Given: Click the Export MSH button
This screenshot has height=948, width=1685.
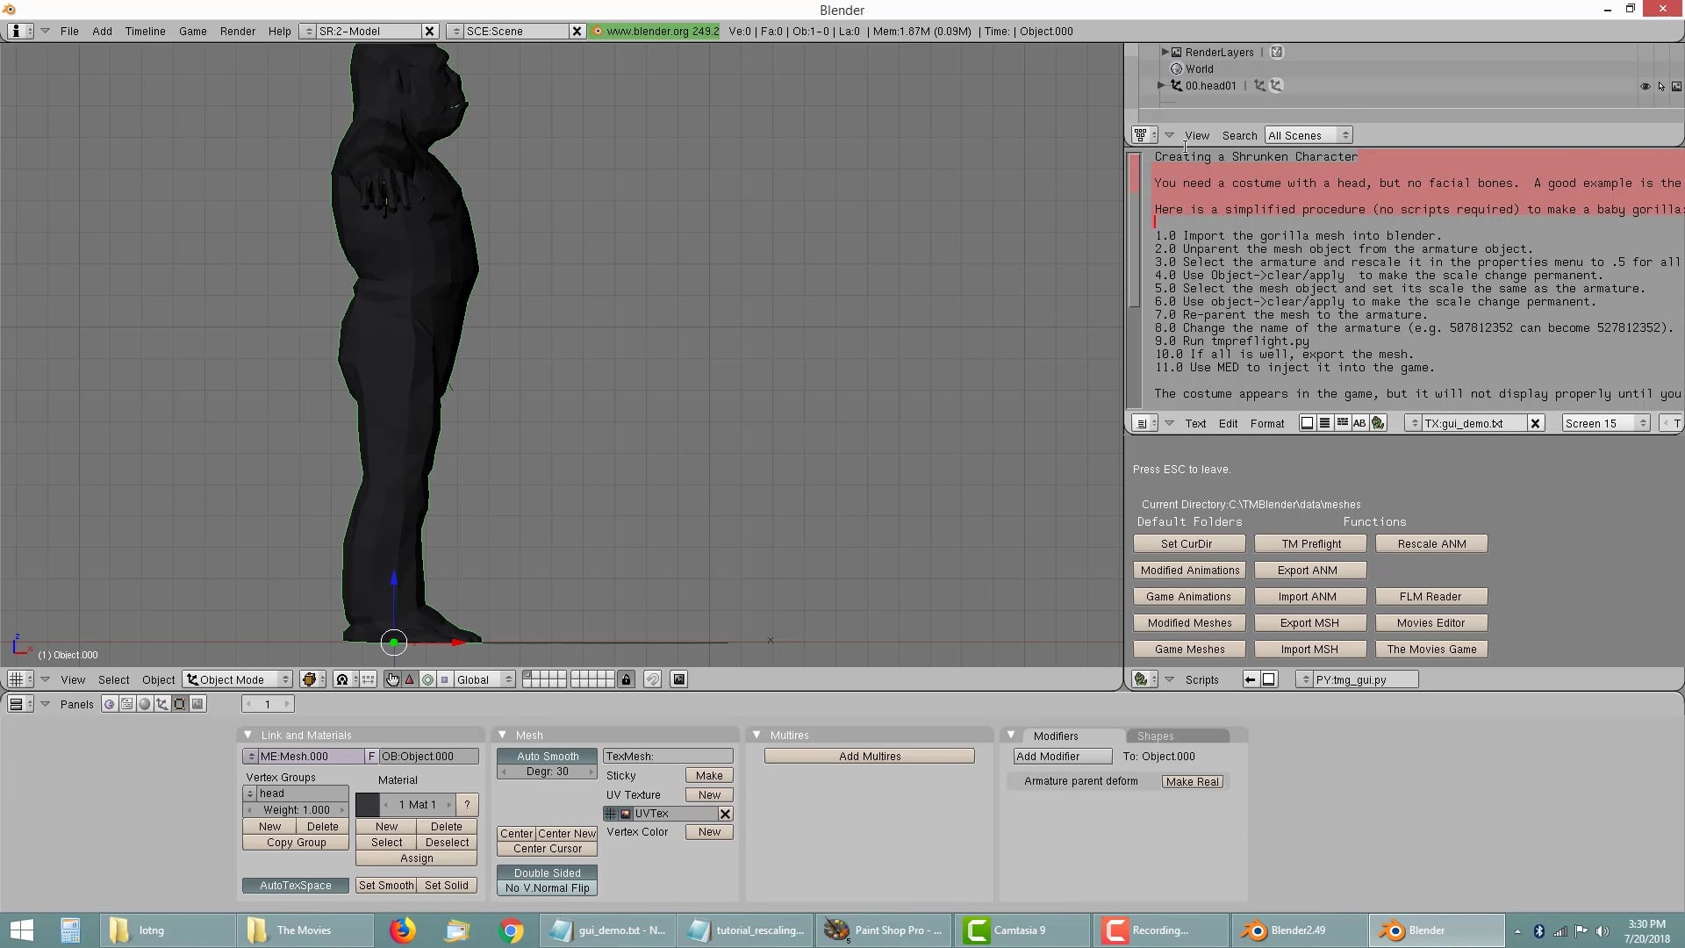Looking at the screenshot, I should pyautogui.click(x=1310, y=623).
